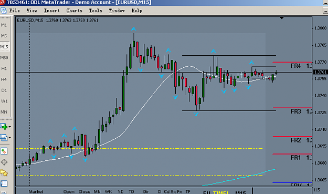328x194 pixels.
Task: Show the Terminal panel icon
Action: coord(4,183)
